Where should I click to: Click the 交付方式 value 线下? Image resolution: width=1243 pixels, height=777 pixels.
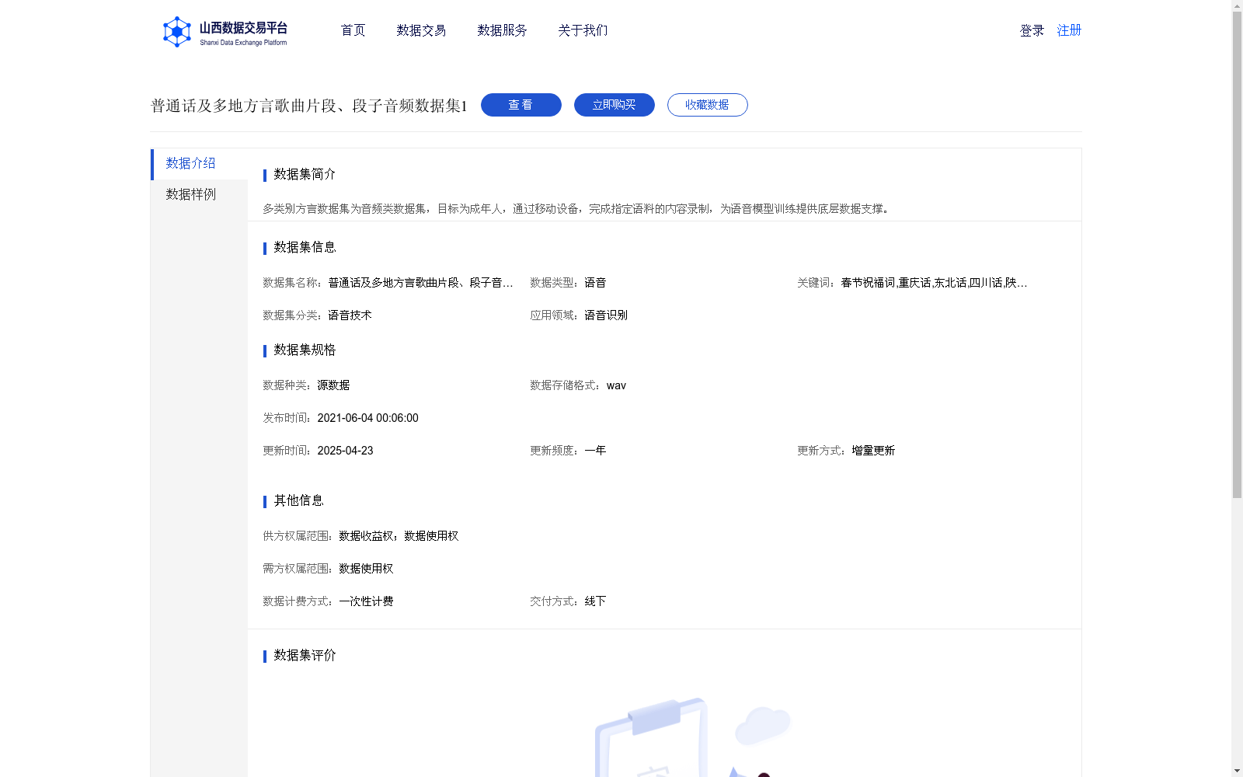coord(595,601)
